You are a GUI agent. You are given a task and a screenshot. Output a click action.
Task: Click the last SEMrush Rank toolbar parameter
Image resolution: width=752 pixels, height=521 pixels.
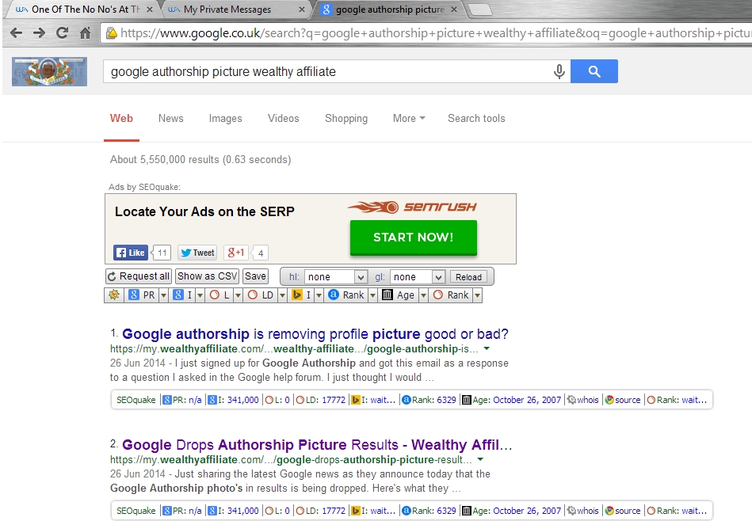[451, 295]
